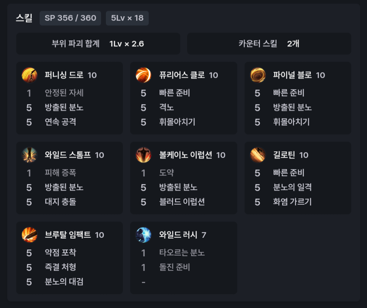
Task: Select the 브루탈 임팩트 skill icon
Action: click(29, 235)
